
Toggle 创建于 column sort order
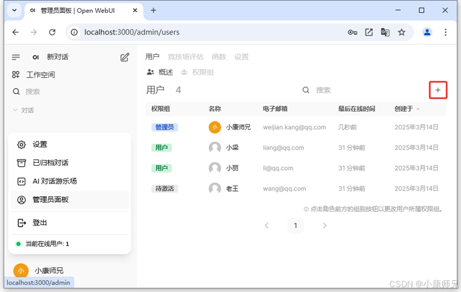pos(407,109)
